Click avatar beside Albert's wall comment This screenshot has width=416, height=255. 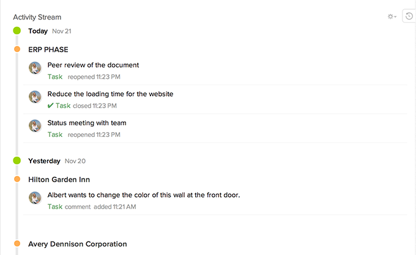click(x=35, y=198)
